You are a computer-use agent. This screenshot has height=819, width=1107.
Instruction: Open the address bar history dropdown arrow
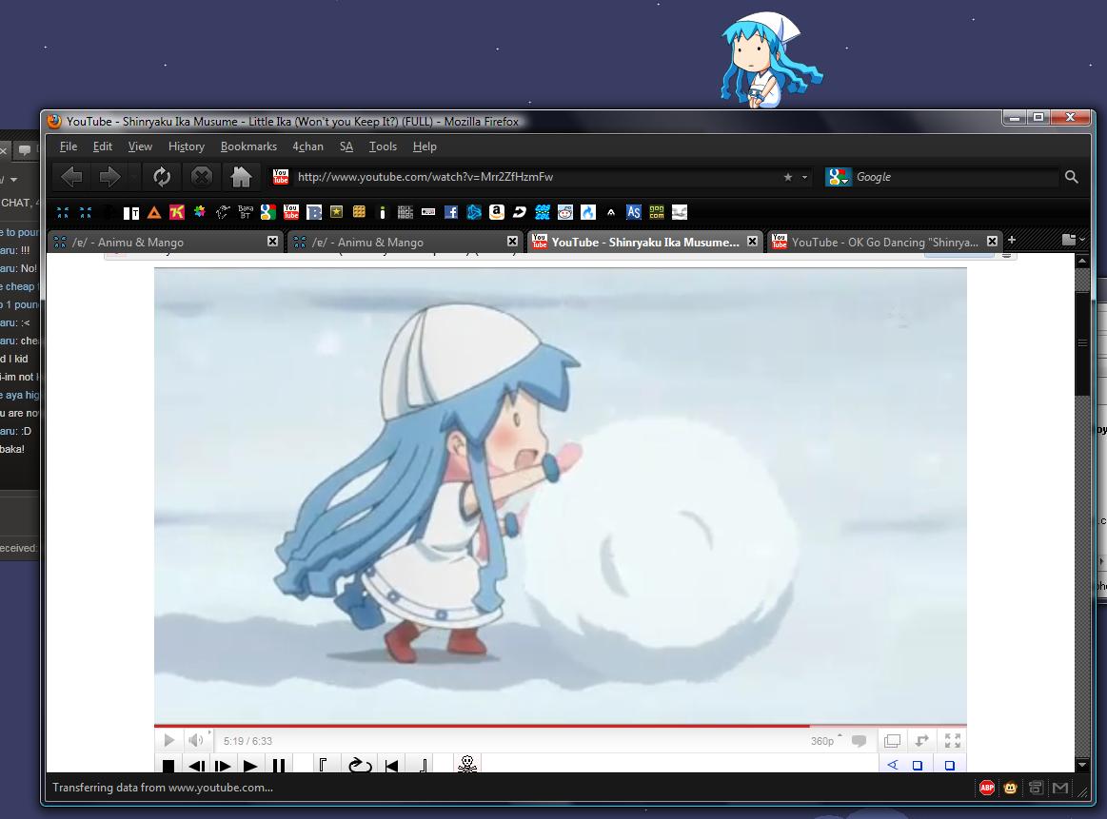804,177
